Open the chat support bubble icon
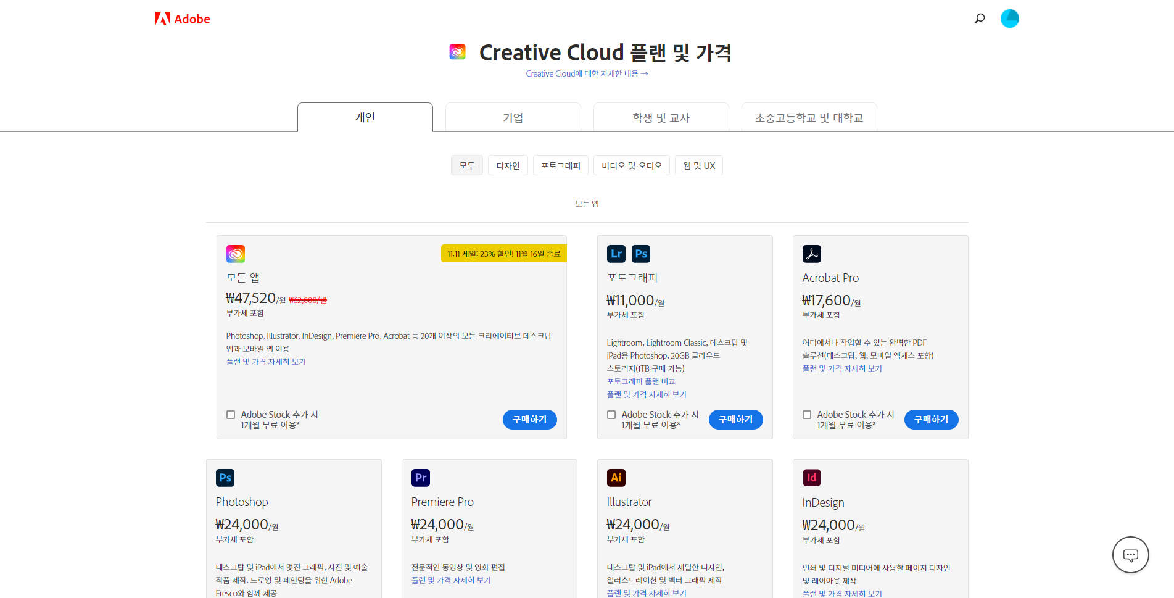 pos(1131,555)
